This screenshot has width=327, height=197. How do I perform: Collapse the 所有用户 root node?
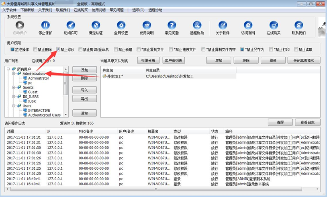tap(8, 69)
